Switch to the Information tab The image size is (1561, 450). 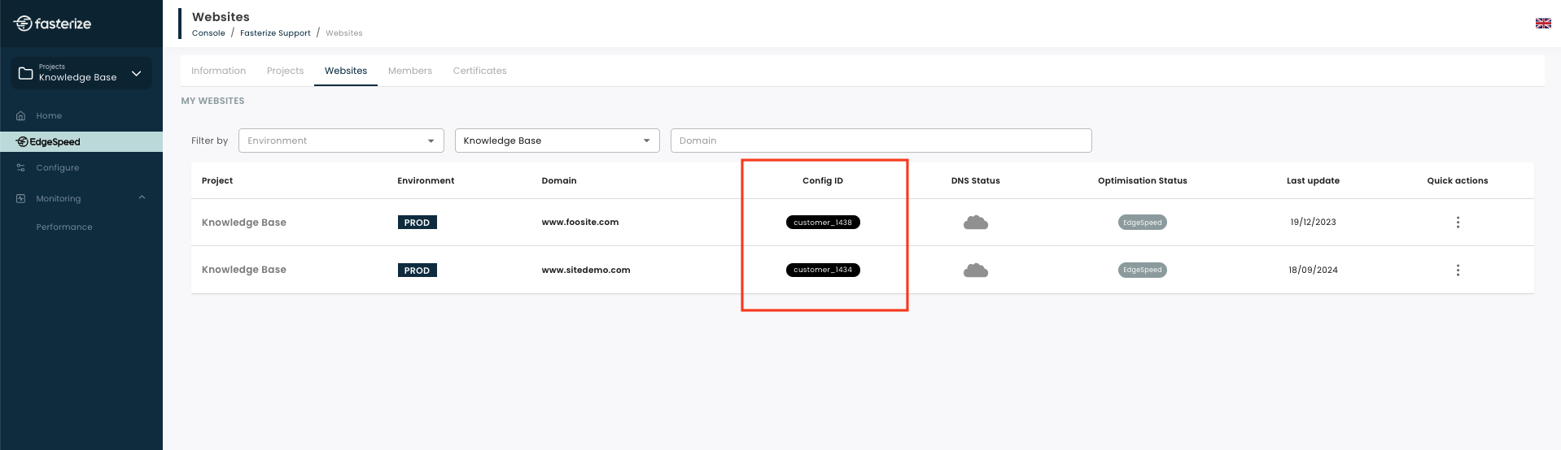point(218,71)
